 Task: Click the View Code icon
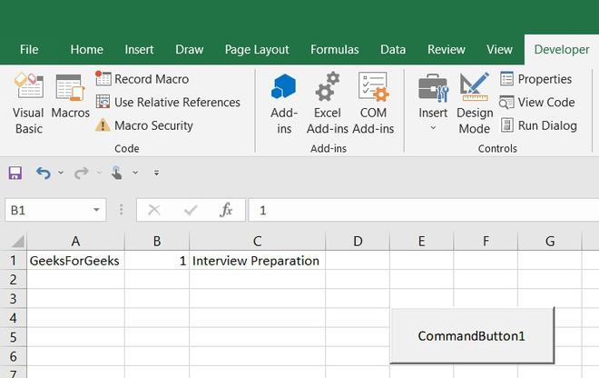point(506,102)
